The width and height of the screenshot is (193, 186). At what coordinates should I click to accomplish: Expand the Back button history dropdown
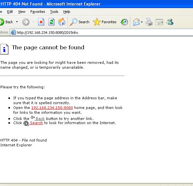click(17, 22)
